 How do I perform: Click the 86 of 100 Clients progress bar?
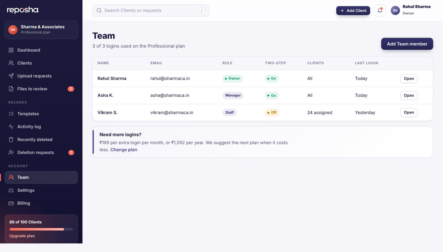tap(41, 229)
